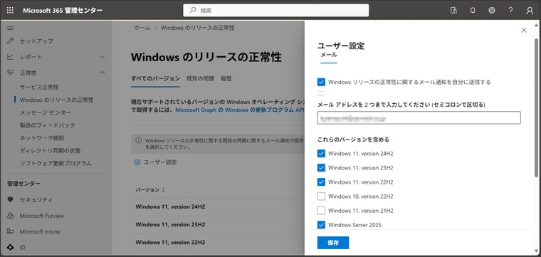
Task: Check Windows 10, version 22H2 checkbox
Action: (x=321, y=196)
